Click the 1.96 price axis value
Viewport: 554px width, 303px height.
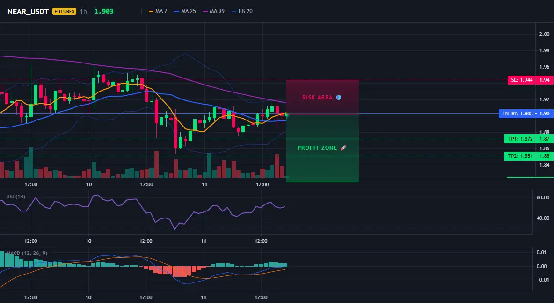pyautogui.click(x=545, y=67)
